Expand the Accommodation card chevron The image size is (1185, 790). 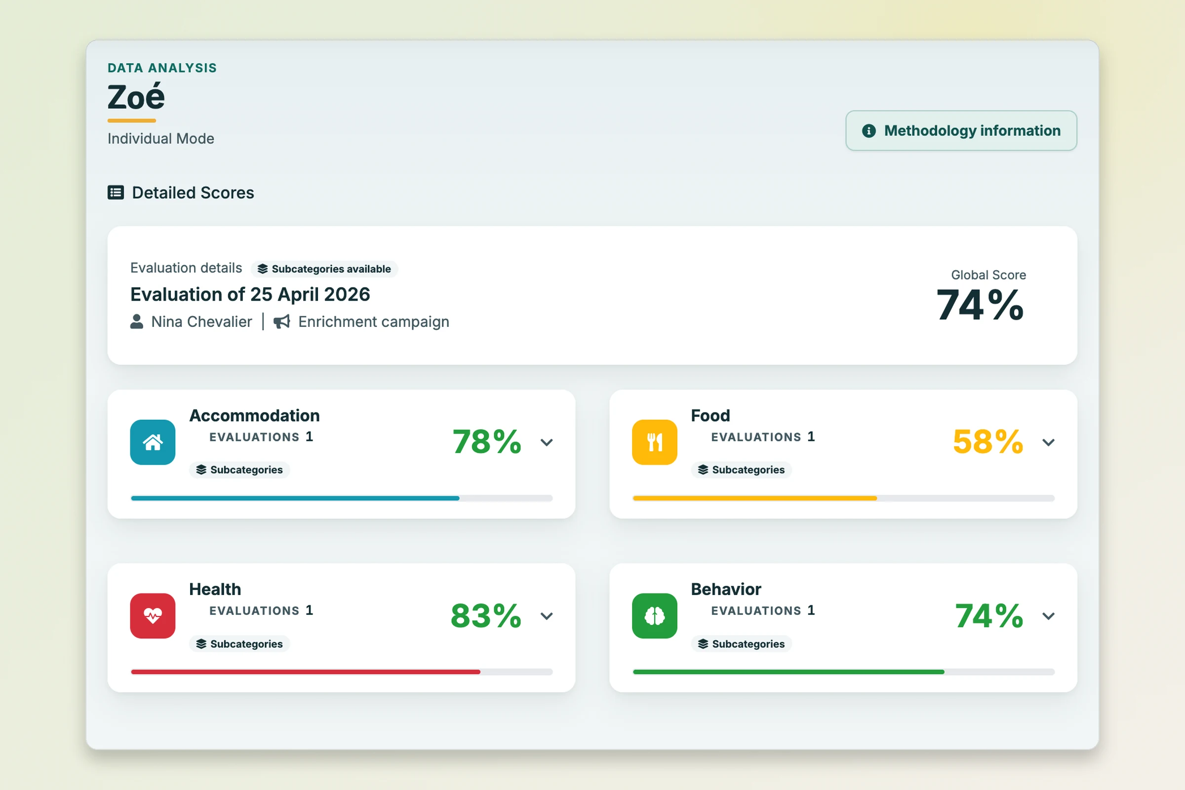tap(547, 442)
